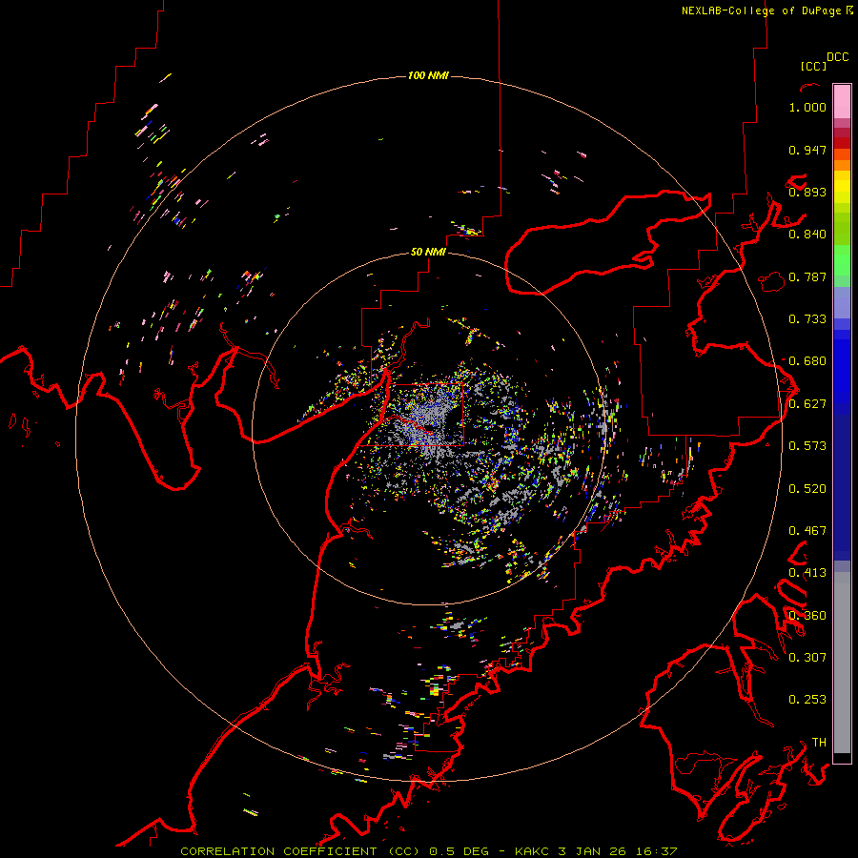Viewport: 858px width, 858px height.
Task: Click the 0.360 legend value
Action: click(807, 616)
